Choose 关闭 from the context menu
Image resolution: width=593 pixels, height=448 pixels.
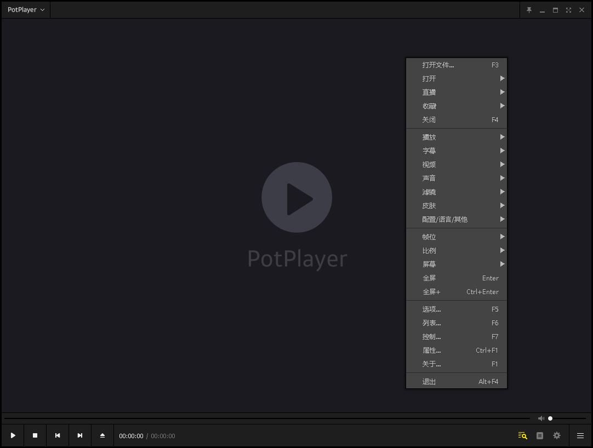pyautogui.click(x=457, y=119)
